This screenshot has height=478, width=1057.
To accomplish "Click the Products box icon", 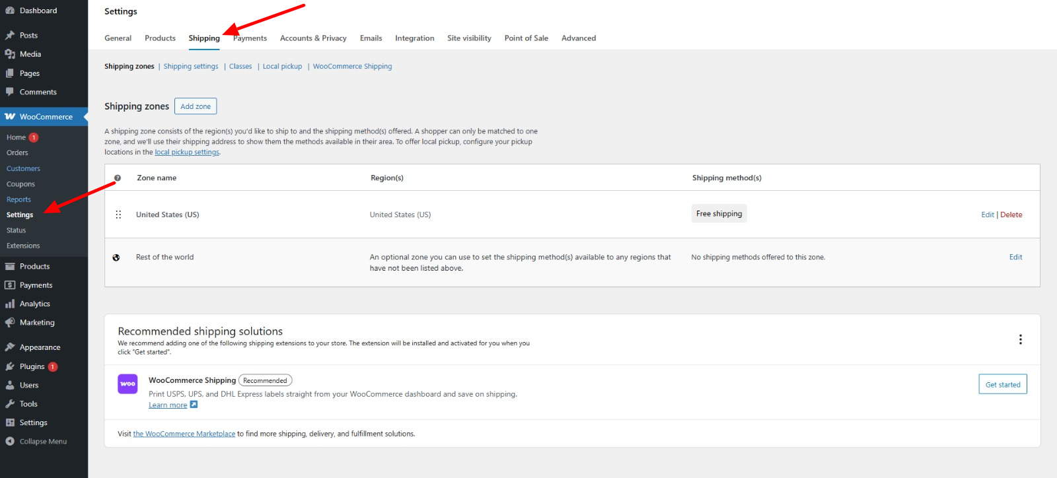I will 10,267.
